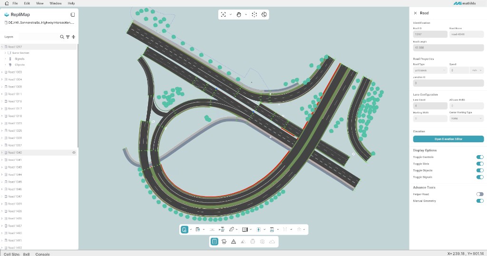Disable Toggle Slots switch
Image resolution: width=487 pixels, height=256 pixels.
(480, 164)
